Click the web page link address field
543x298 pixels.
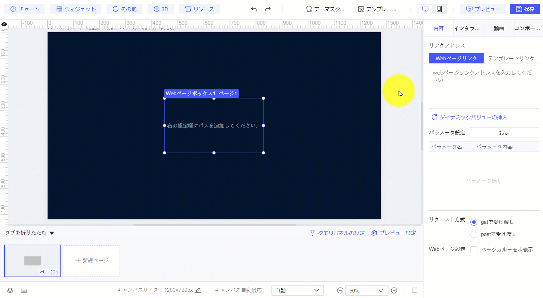(484, 88)
